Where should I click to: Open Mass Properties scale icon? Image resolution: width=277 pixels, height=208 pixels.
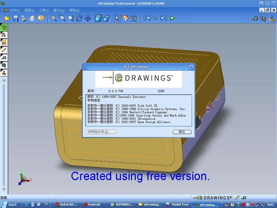[134, 18]
